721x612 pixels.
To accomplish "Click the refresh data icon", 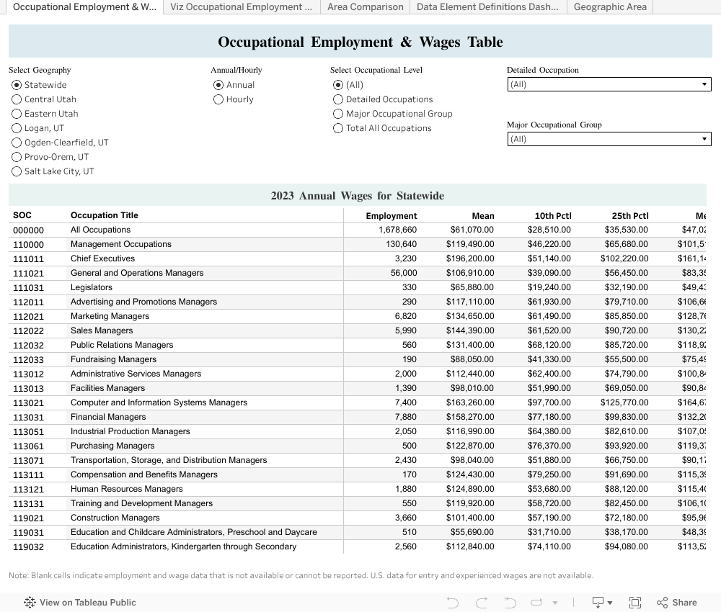I will [x=536, y=603].
